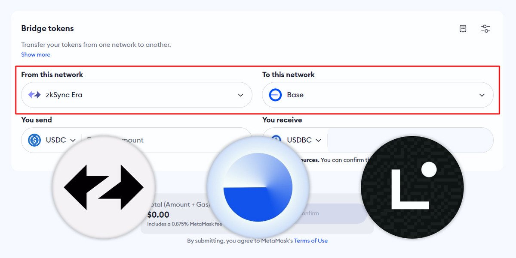Screen dimensions: 516x258
Task: Click the blue gradient pie logo circle
Action: (x=258, y=187)
